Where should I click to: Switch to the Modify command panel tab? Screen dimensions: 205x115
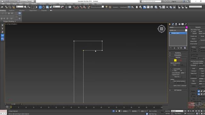click(173, 24)
